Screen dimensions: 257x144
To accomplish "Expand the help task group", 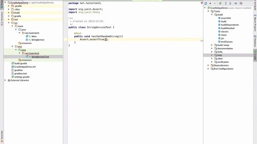I will click(x=212, y=55).
